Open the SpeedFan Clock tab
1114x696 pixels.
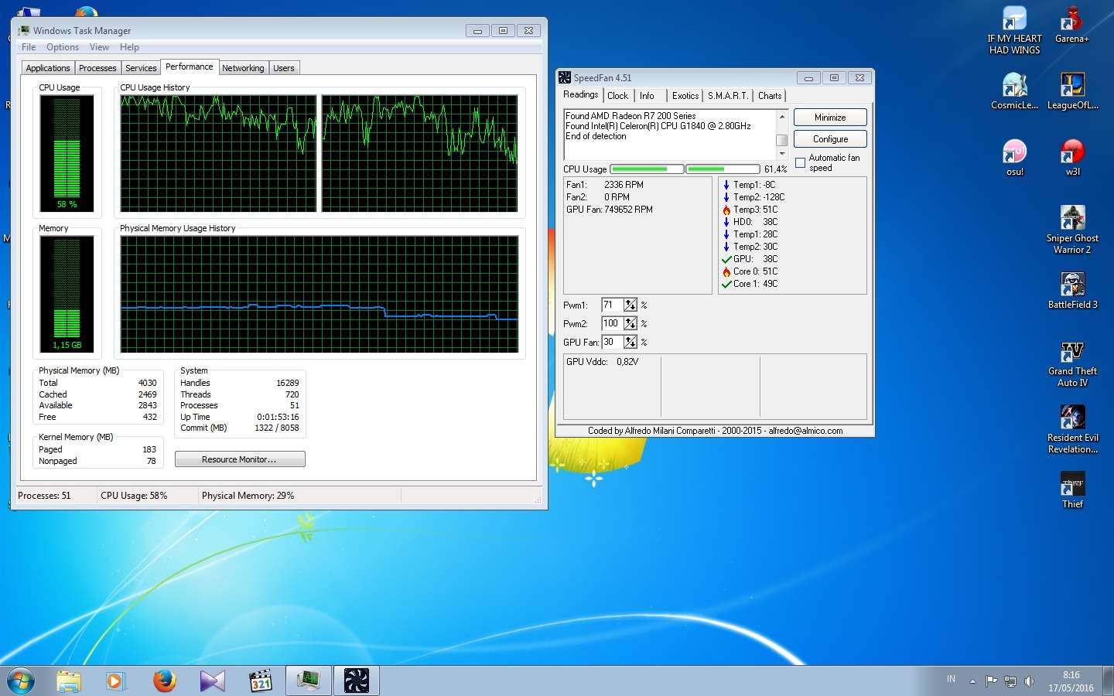pos(617,96)
